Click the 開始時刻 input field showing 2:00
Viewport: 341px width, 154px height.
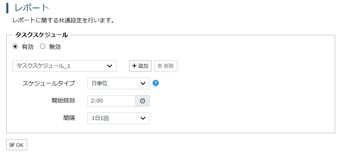pos(112,101)
